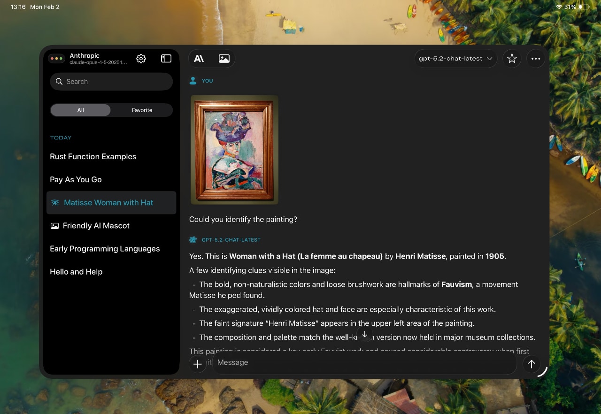
Task: Open Early Programming Languages conversation
Action: (105, 249)
